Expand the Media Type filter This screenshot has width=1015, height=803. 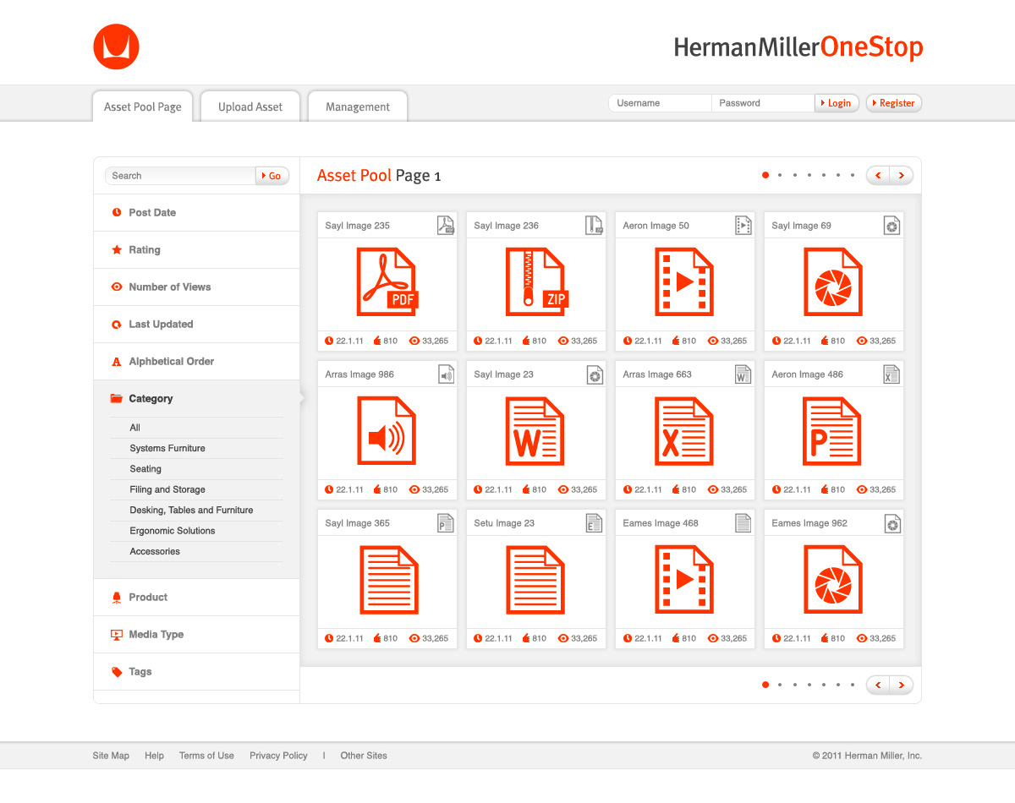point(196,634)
